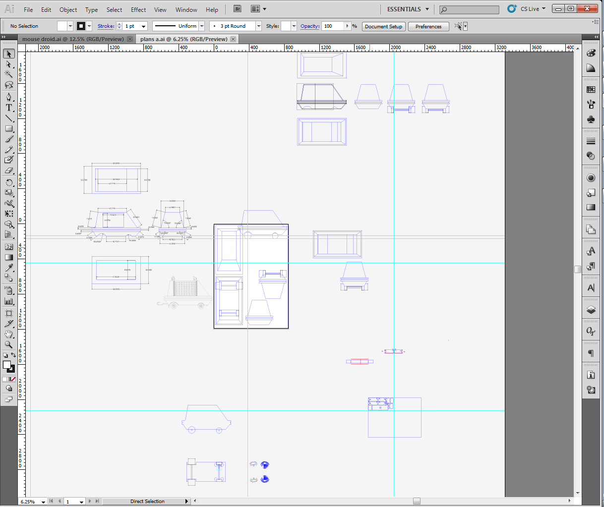Open Preferences from control bar
Viewport: 604px width, 507px height.
(x=428, y=26)
